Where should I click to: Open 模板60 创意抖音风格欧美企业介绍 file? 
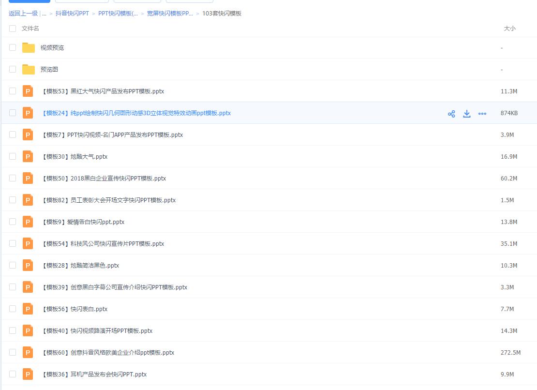[x=108, y=353]
